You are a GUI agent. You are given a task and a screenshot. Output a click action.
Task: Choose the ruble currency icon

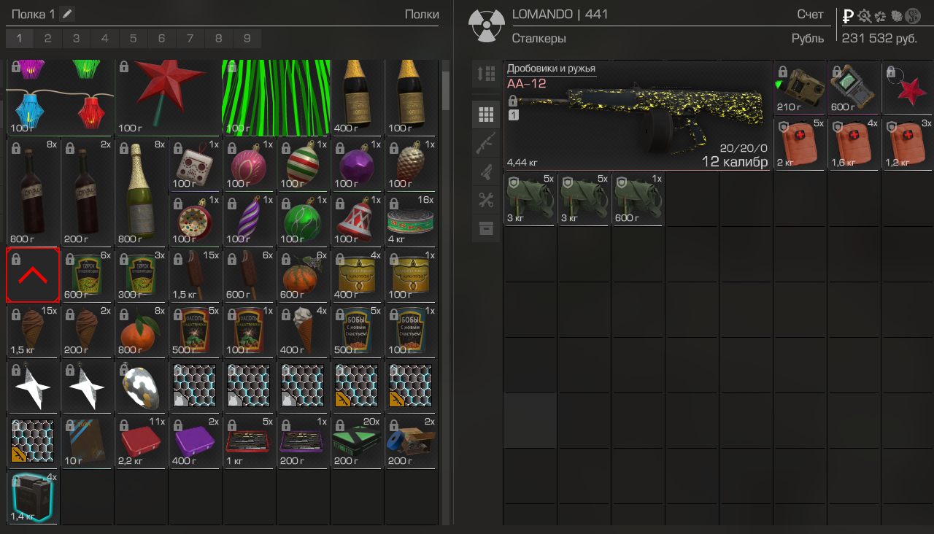pos(848,16)
